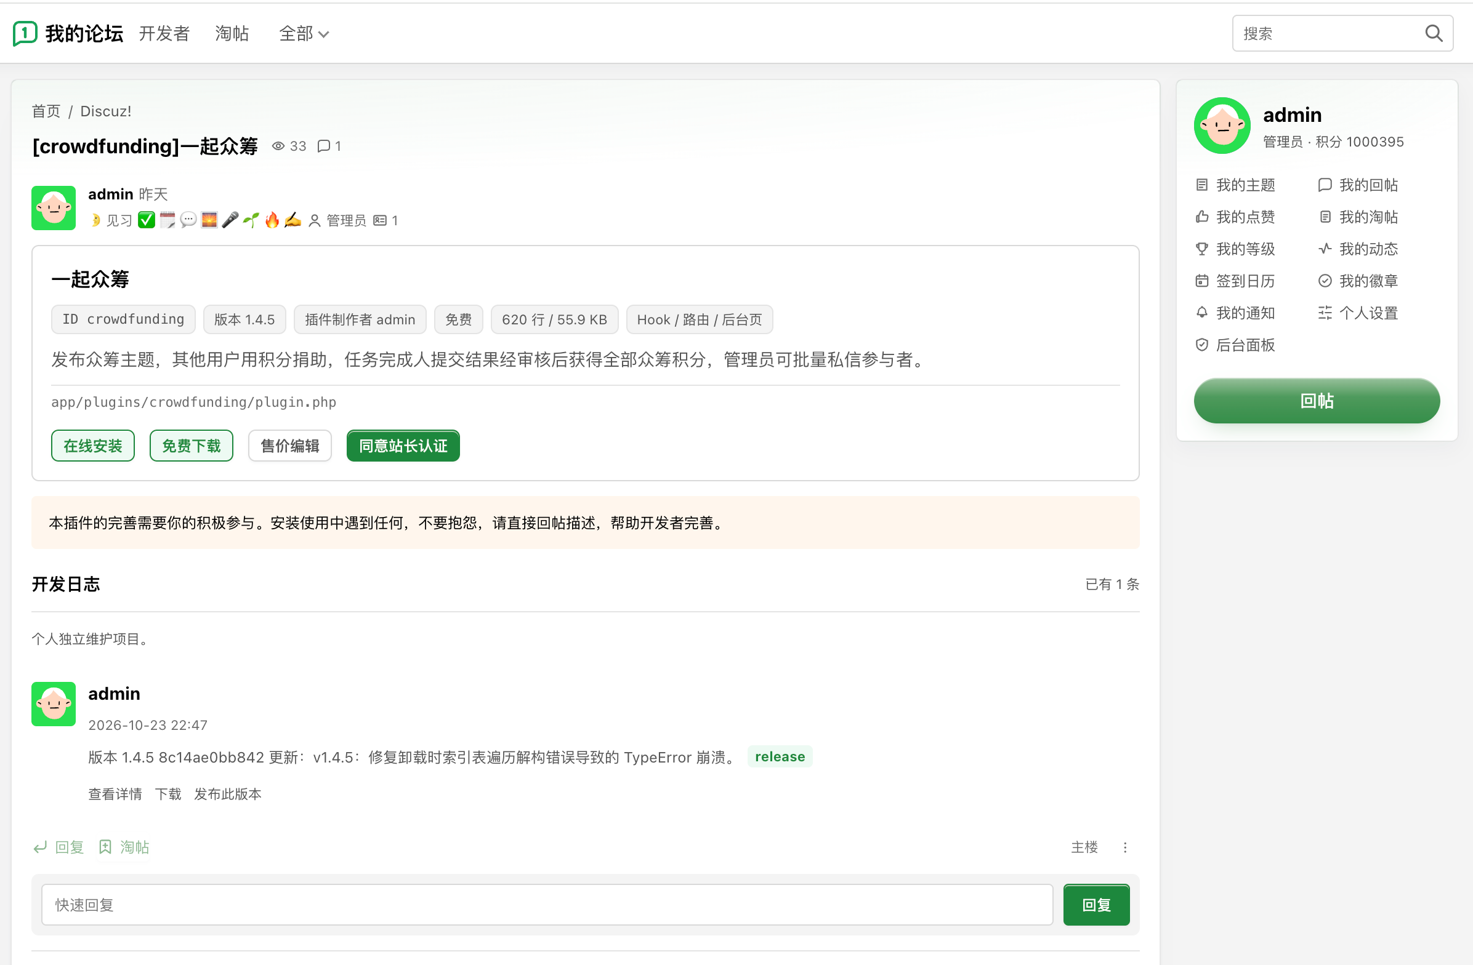Click the 售价编辑 button
The height and width of the screenshot is (965, 1473).
289,446
